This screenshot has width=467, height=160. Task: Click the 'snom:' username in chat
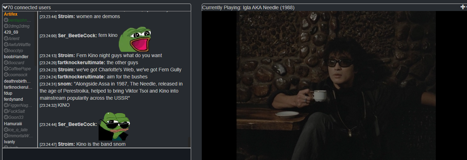pyautogui.click(x=65, y=84)
